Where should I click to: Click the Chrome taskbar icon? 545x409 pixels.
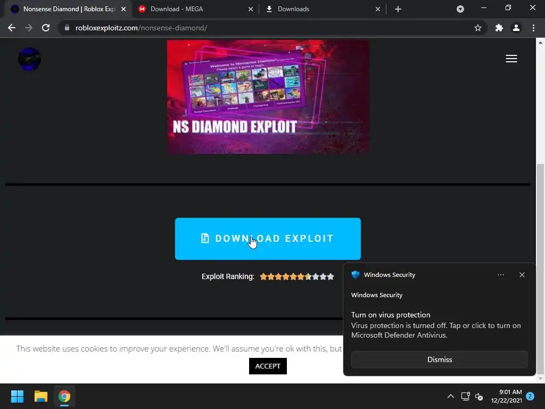tap(64, 396)
